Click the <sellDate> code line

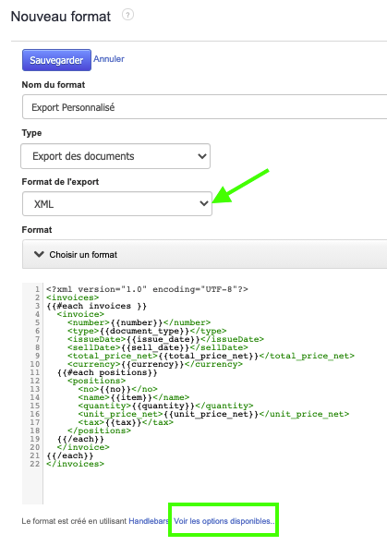(158, 347)
